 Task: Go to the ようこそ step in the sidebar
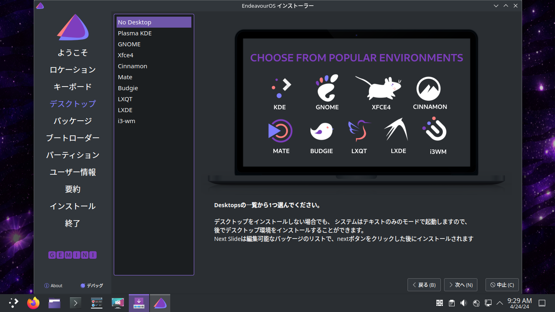tap(73, 53)
